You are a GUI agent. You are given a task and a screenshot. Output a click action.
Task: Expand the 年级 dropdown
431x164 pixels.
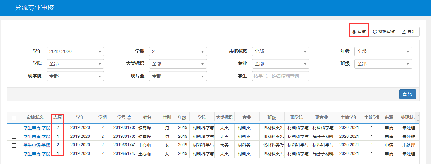click(x=383, y=51)
